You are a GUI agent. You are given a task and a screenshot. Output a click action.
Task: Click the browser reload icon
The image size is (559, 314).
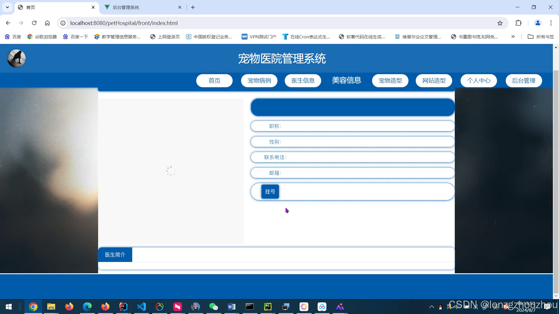pos(34,23)
